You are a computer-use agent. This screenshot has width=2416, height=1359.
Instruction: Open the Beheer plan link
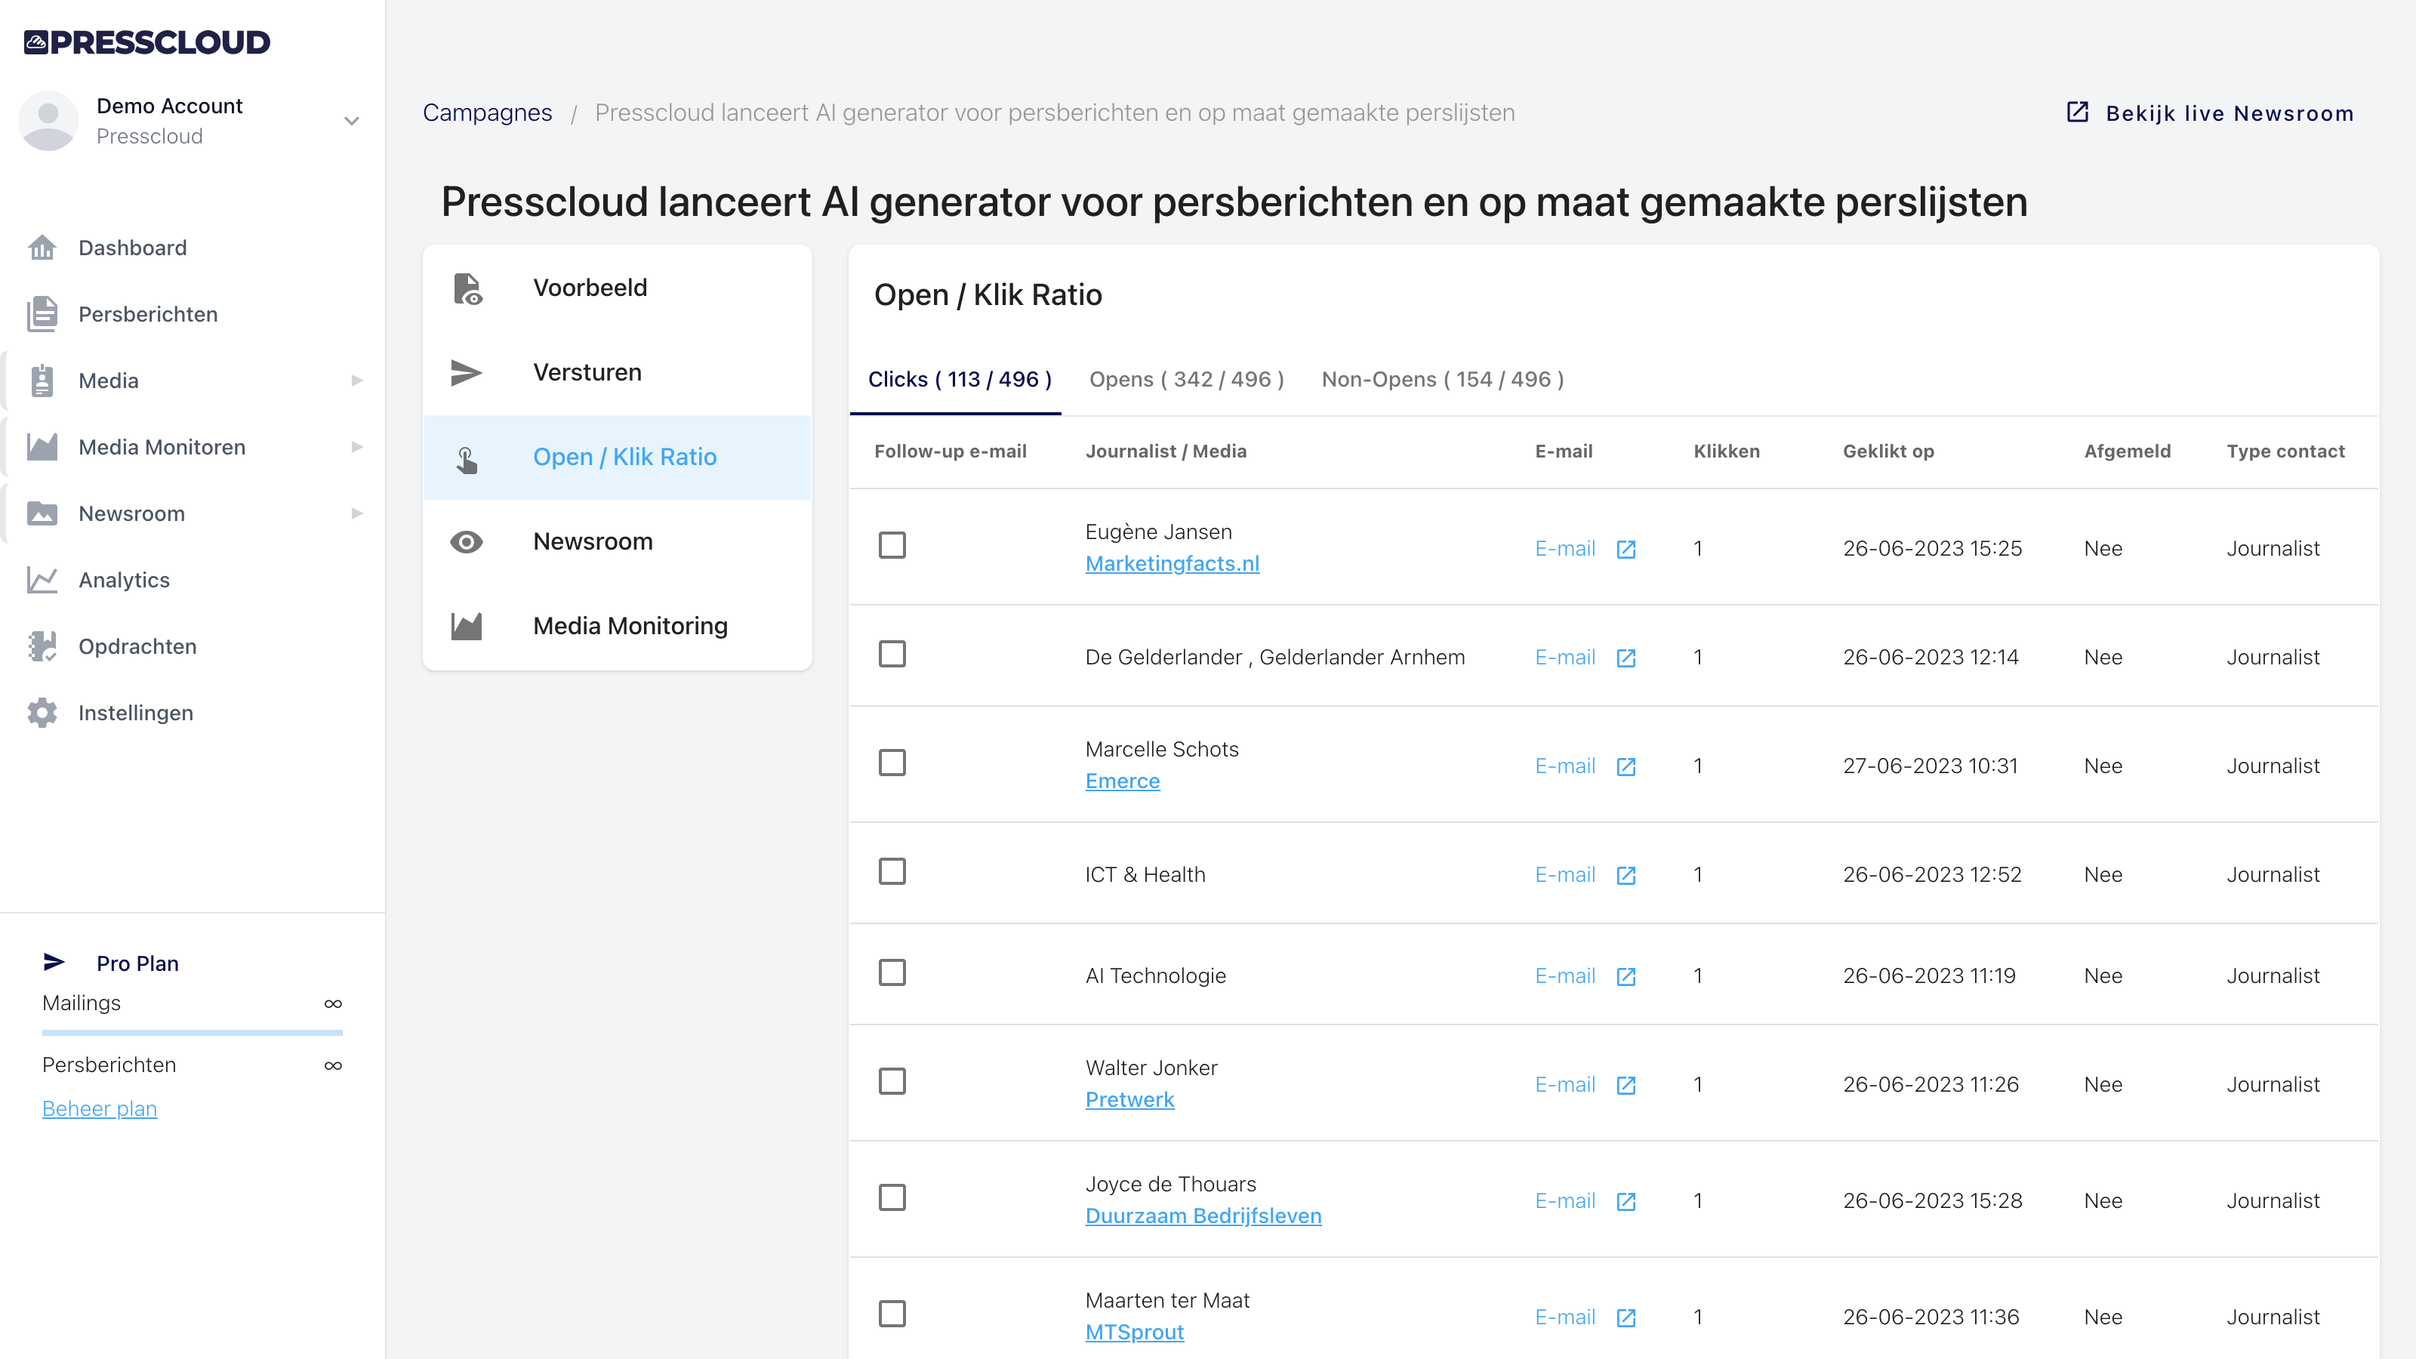(100, 1108)
